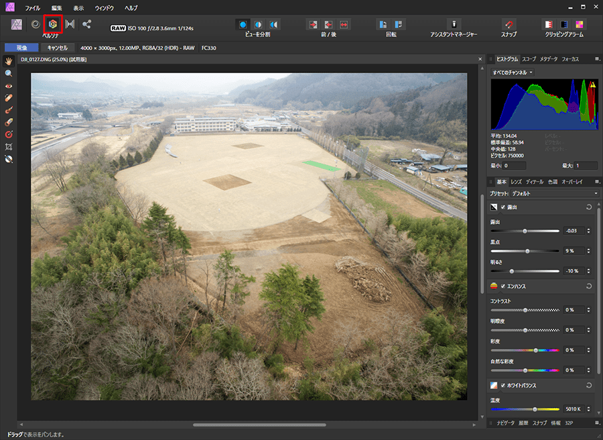Switch to the Develop persona icon
The width and height of the screenshot is (603, 440).
pyautogui.click(x=52, y=24)
